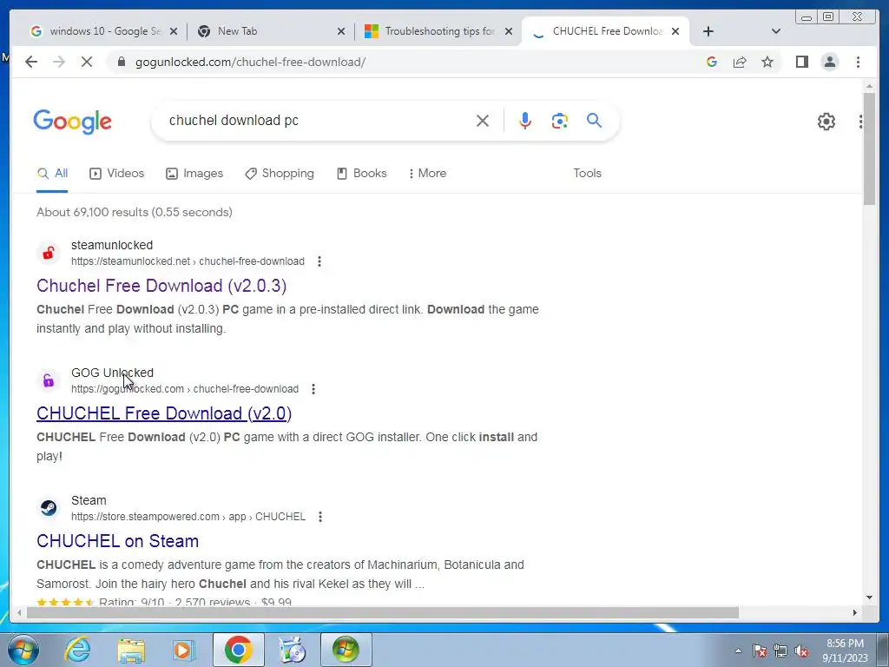Go back with the browser back arrow
The height and width of the screenshot is (667, 889).
31,62
